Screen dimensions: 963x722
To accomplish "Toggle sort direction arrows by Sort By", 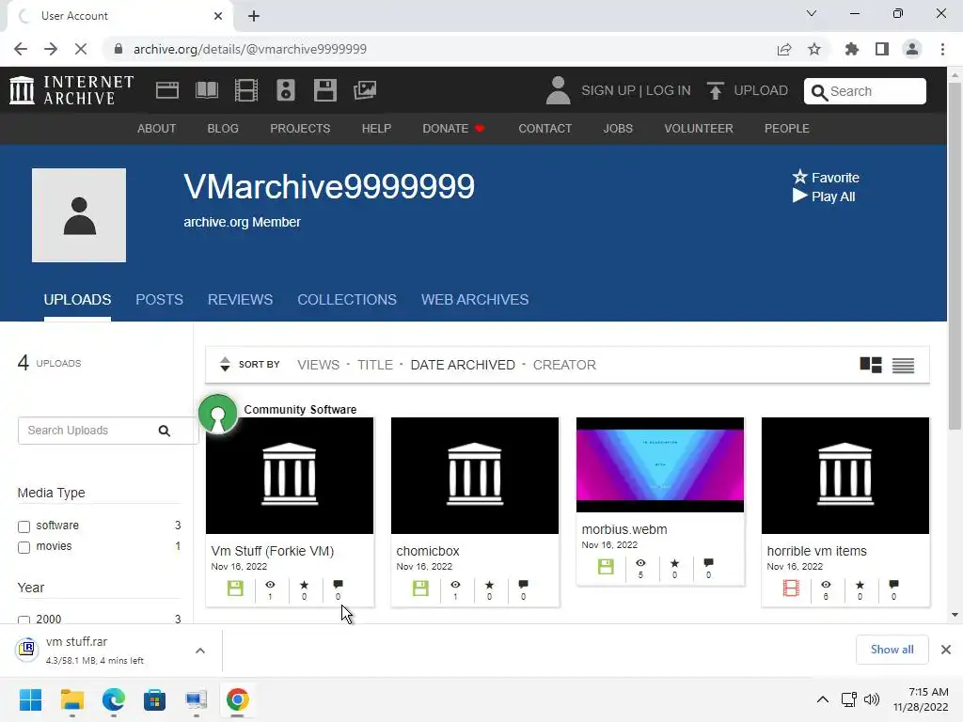I will [225, 364].
